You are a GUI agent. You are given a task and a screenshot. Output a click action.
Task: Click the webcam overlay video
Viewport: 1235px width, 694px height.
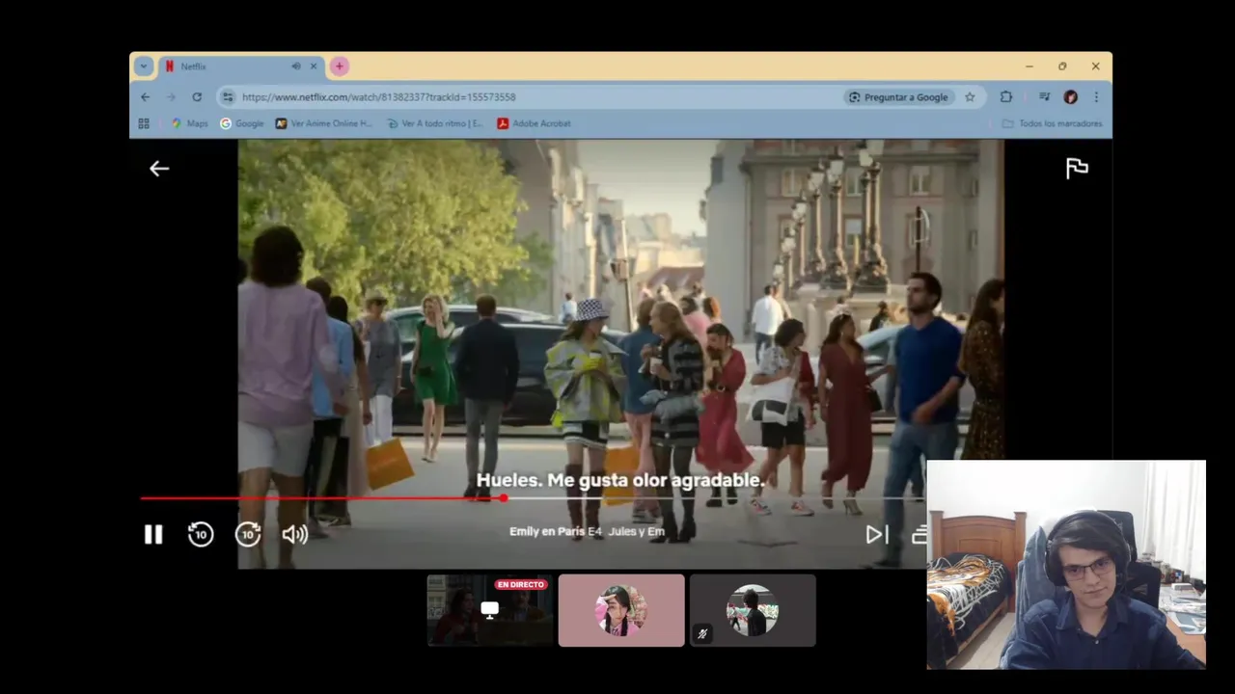1066,565
